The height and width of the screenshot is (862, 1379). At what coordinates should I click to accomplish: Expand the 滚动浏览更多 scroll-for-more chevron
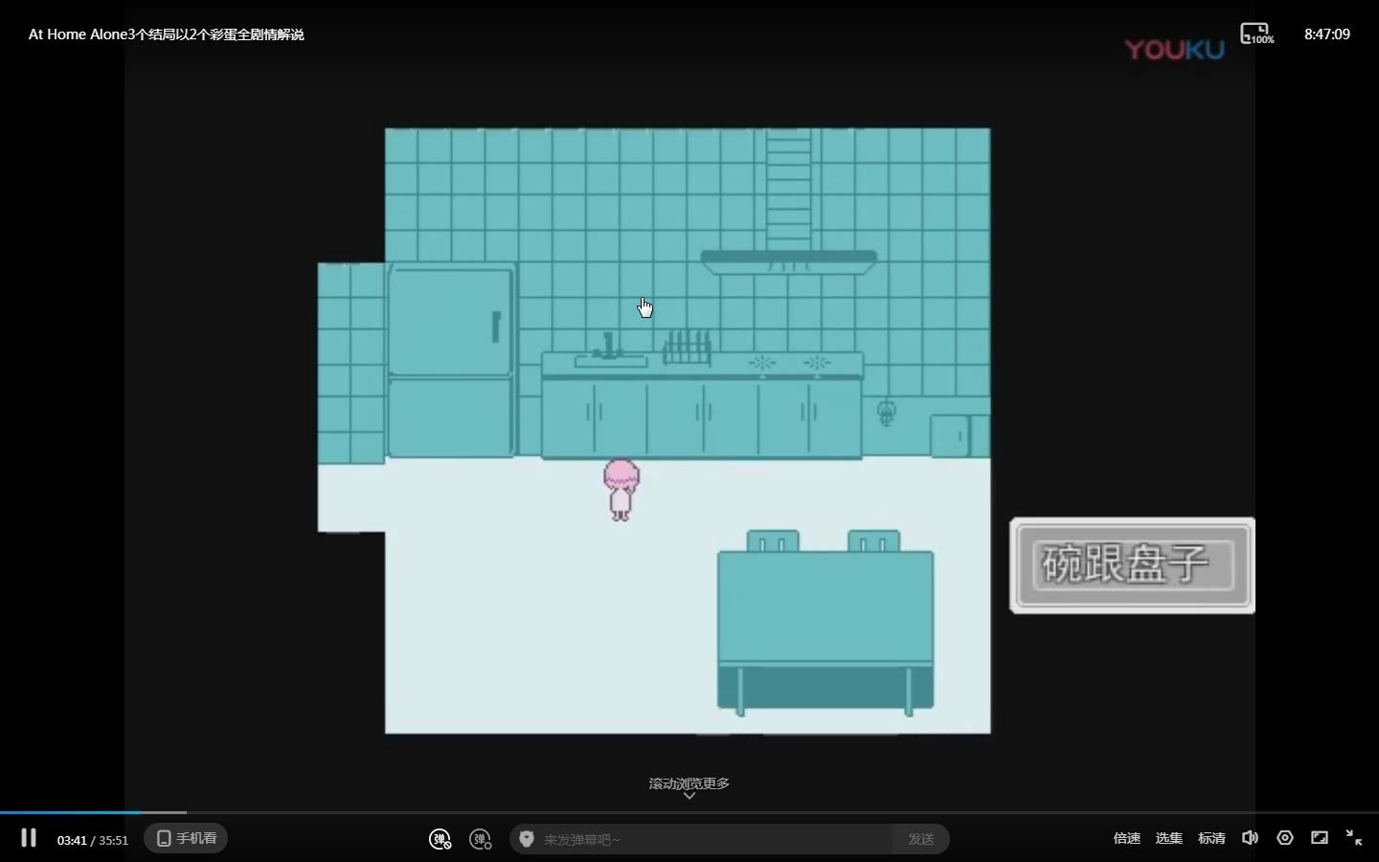pos(689,796)
